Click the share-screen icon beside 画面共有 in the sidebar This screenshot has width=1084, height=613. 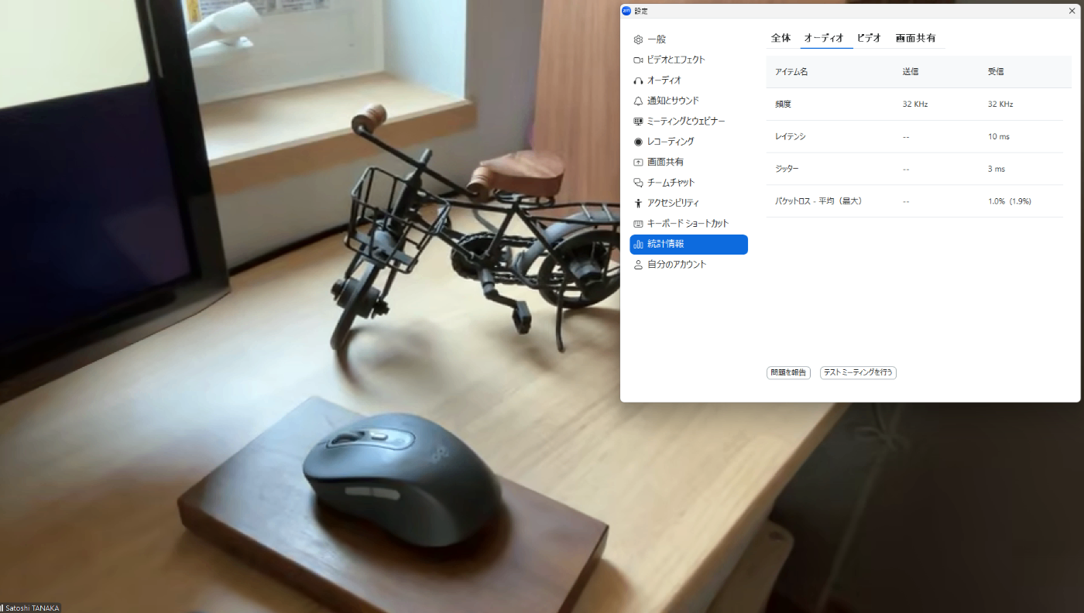(638, 163)
